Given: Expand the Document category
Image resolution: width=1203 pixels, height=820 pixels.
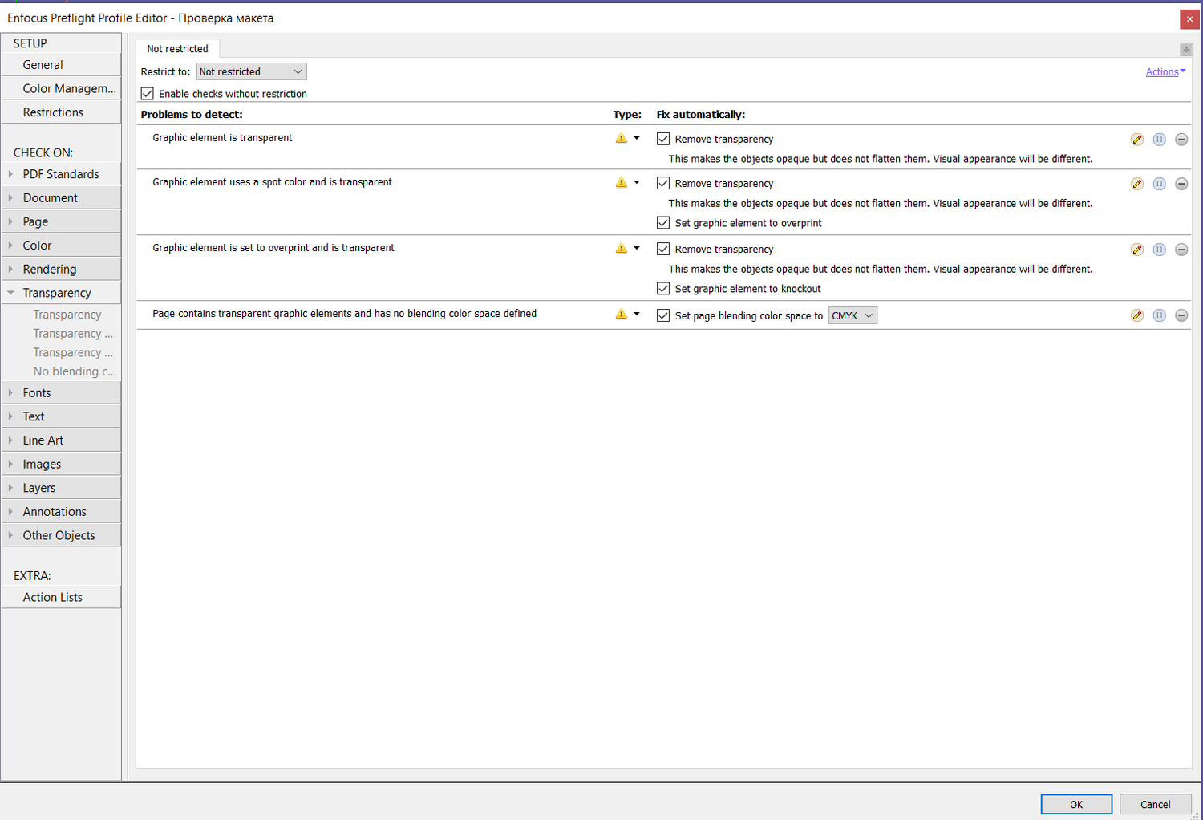Looking at the screenshot, I should coord(10,198).
